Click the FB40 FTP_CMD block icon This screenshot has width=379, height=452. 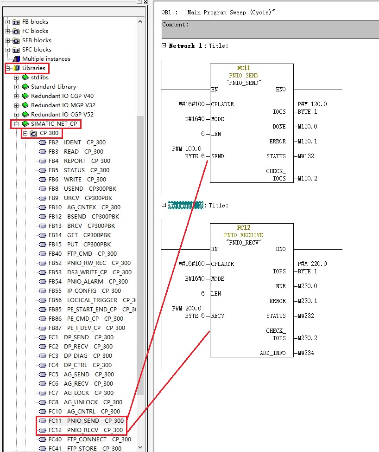pos(43,254)
